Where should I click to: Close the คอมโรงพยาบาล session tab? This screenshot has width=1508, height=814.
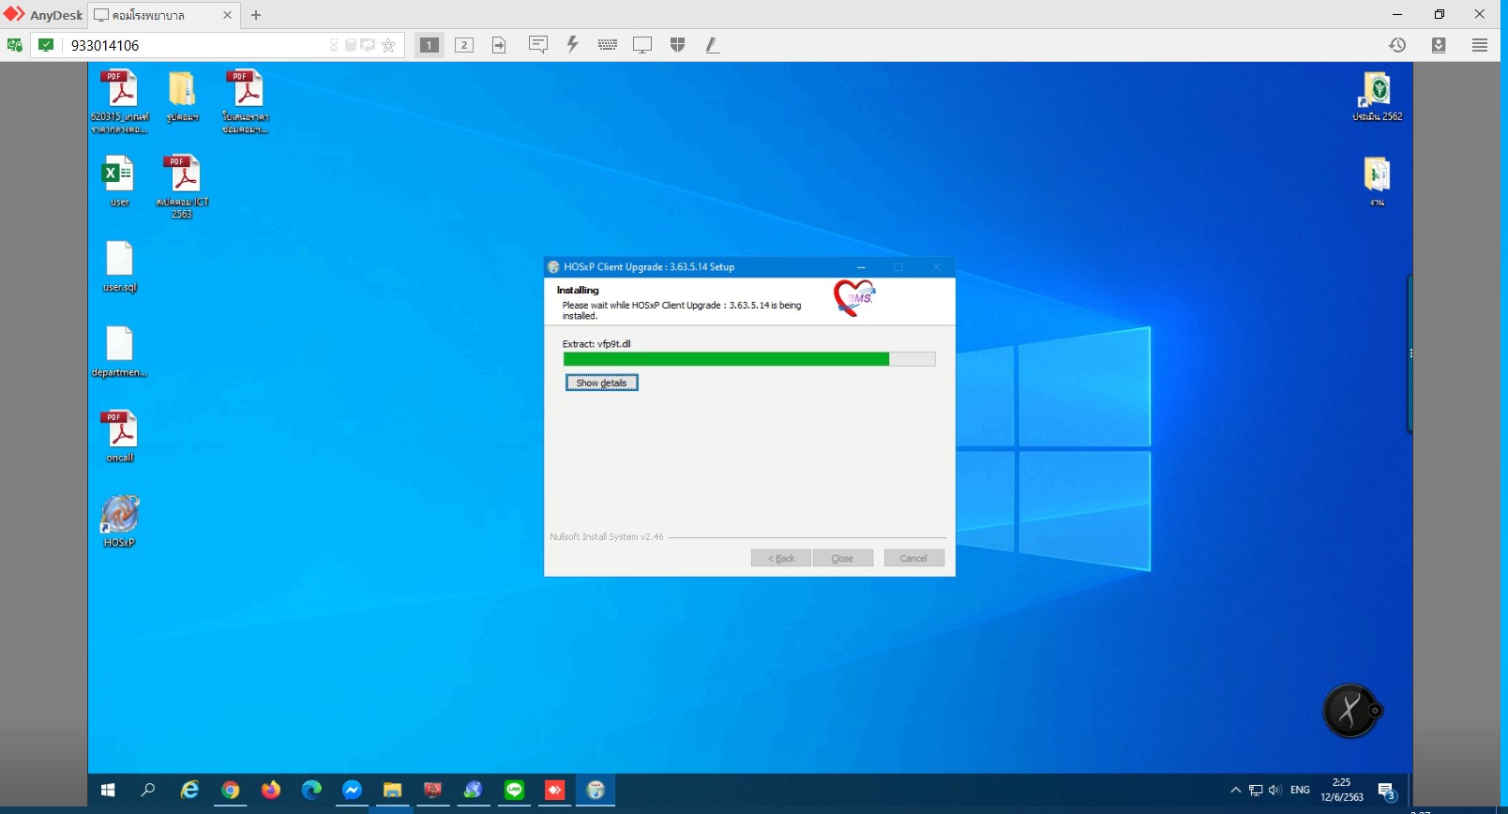(x=227, y=15)
